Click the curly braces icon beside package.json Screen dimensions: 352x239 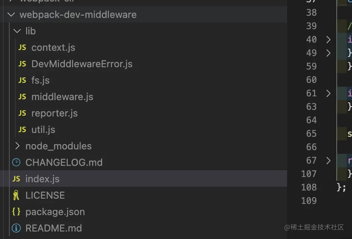pos(16,212)
